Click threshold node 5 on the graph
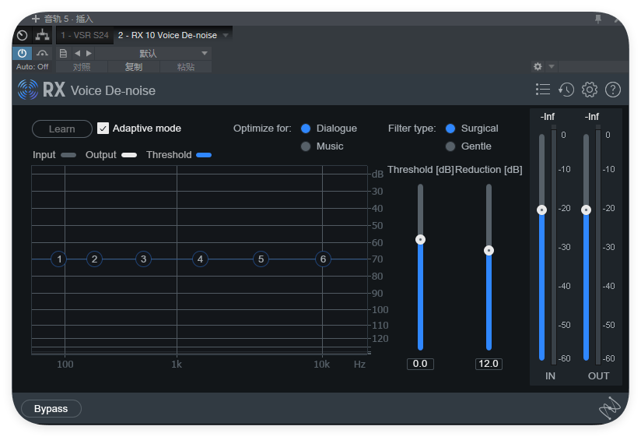 (261, 259)
